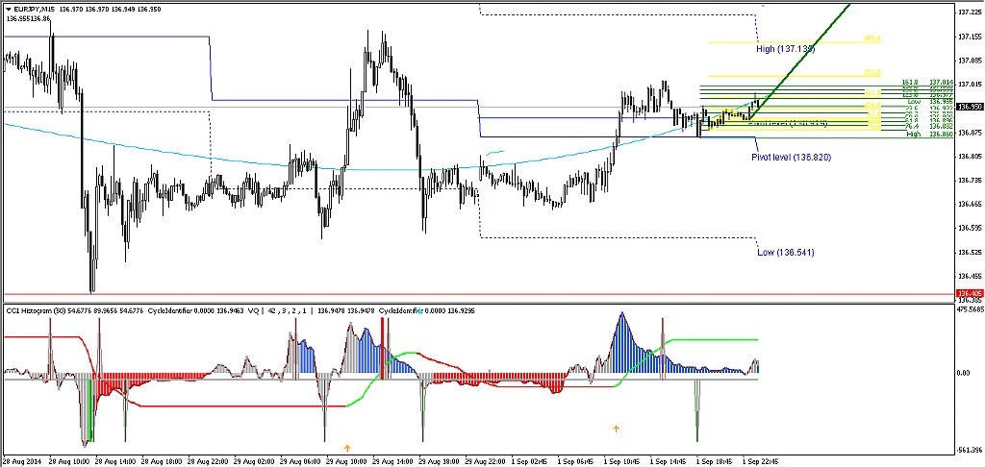Click the 29 Aug 22:00 time label
Screen dimensions: 985x467
(x=486, y=461)
